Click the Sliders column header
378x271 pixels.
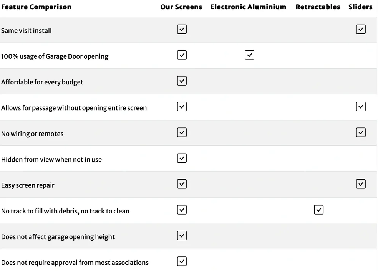[x=360, y=7]
